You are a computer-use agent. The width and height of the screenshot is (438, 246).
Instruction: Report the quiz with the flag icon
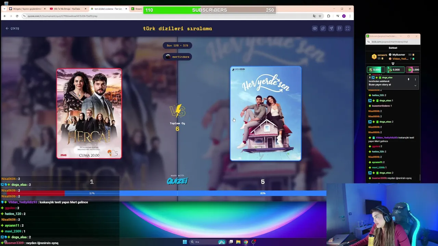[339, 28]
